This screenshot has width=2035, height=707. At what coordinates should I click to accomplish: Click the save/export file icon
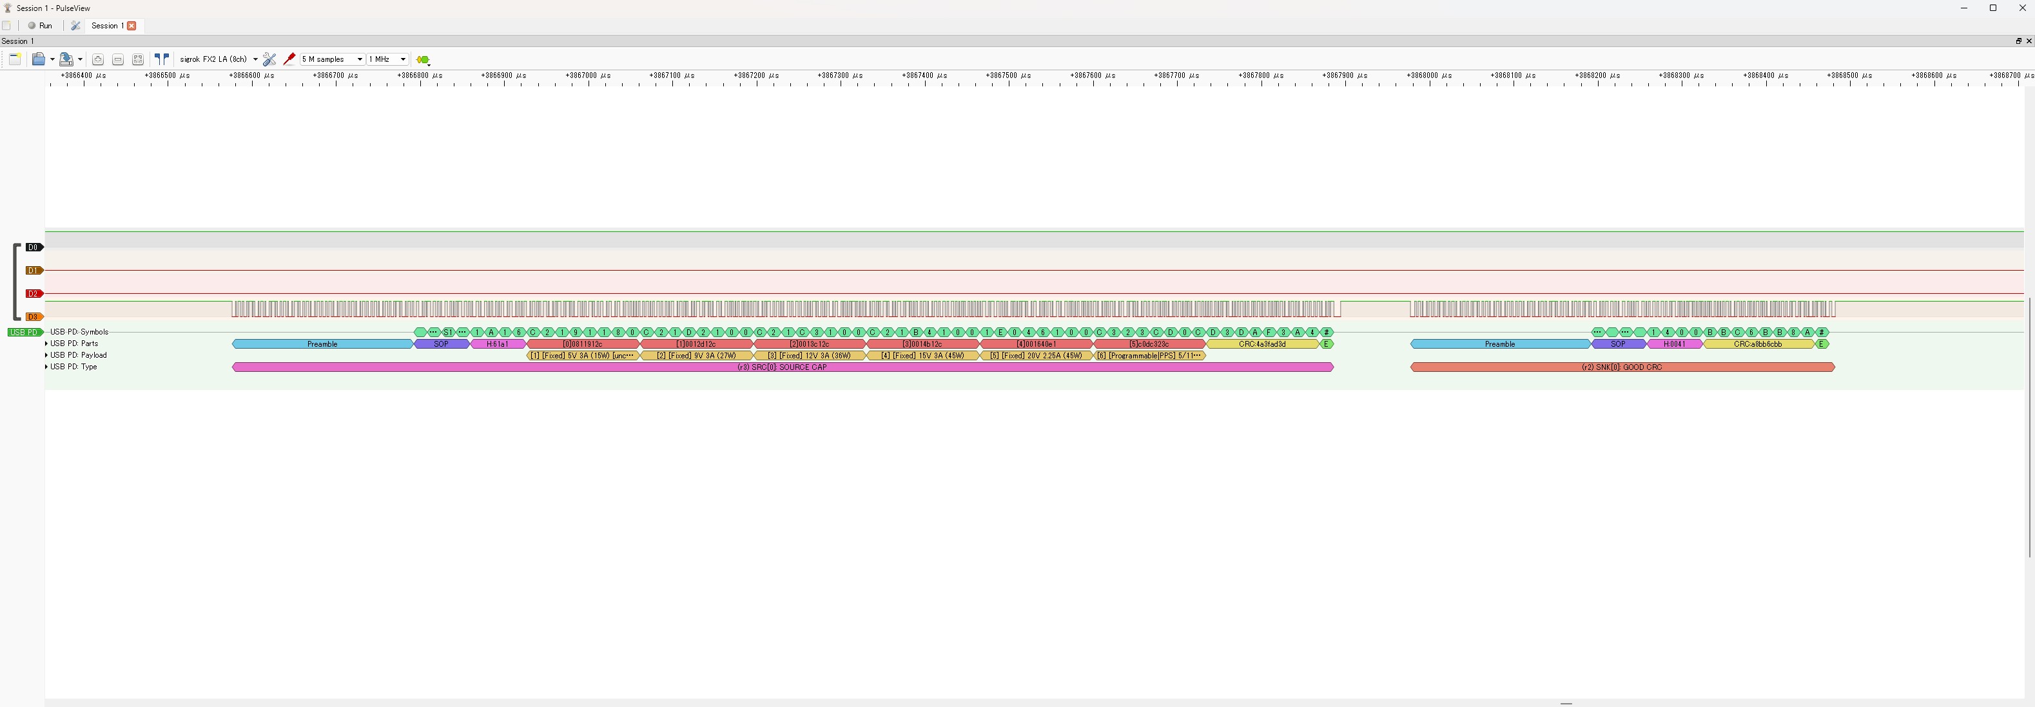point(66,59)
